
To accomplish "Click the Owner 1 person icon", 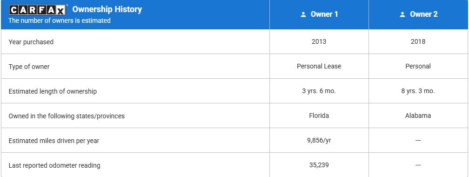I will (303, 14).
